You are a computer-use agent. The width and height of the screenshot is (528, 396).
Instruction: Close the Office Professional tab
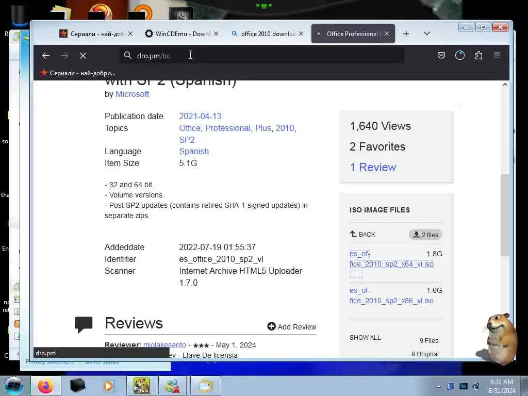pos(387,34)
